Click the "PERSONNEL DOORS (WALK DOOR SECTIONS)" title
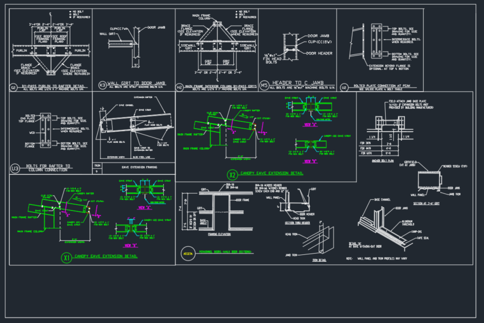Image resolution: width=484 pixels, height=323 pixels. click(x=225, y=252)
